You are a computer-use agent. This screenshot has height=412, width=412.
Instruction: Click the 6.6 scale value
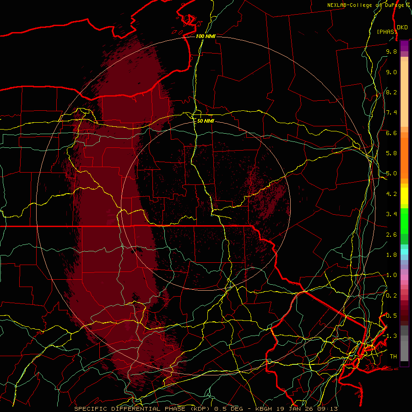pyautogui.click(x=391, y=133)
